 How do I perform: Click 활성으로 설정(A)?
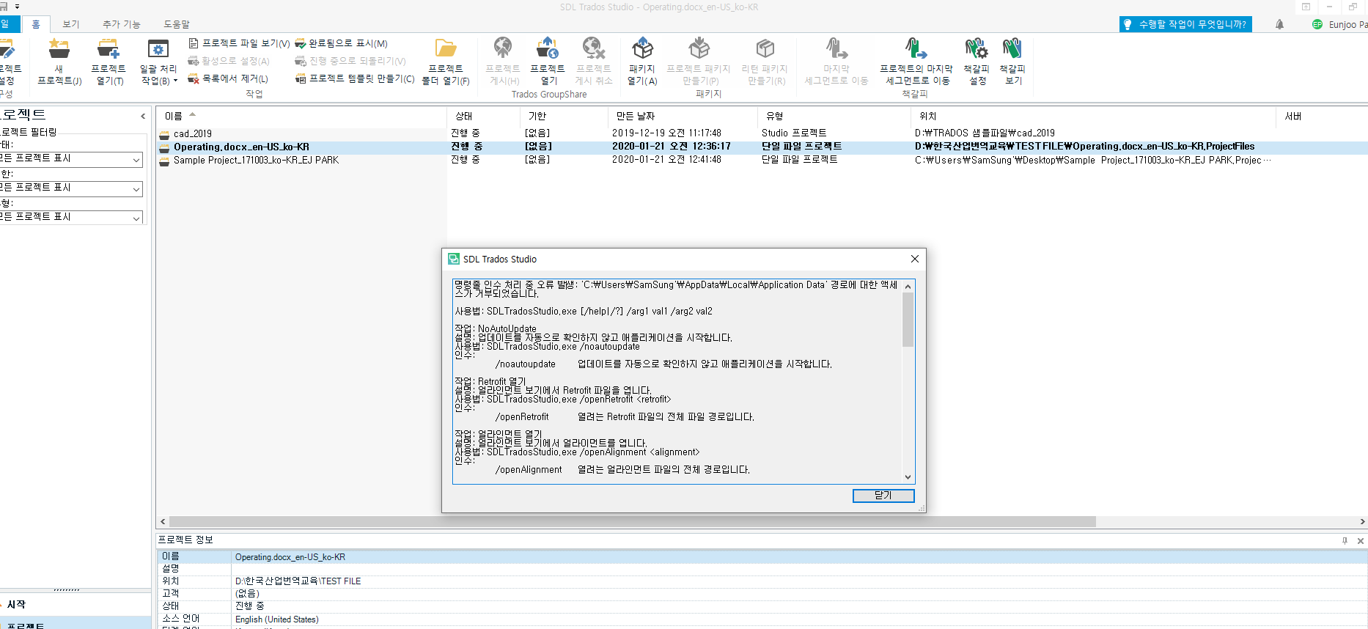229,61
